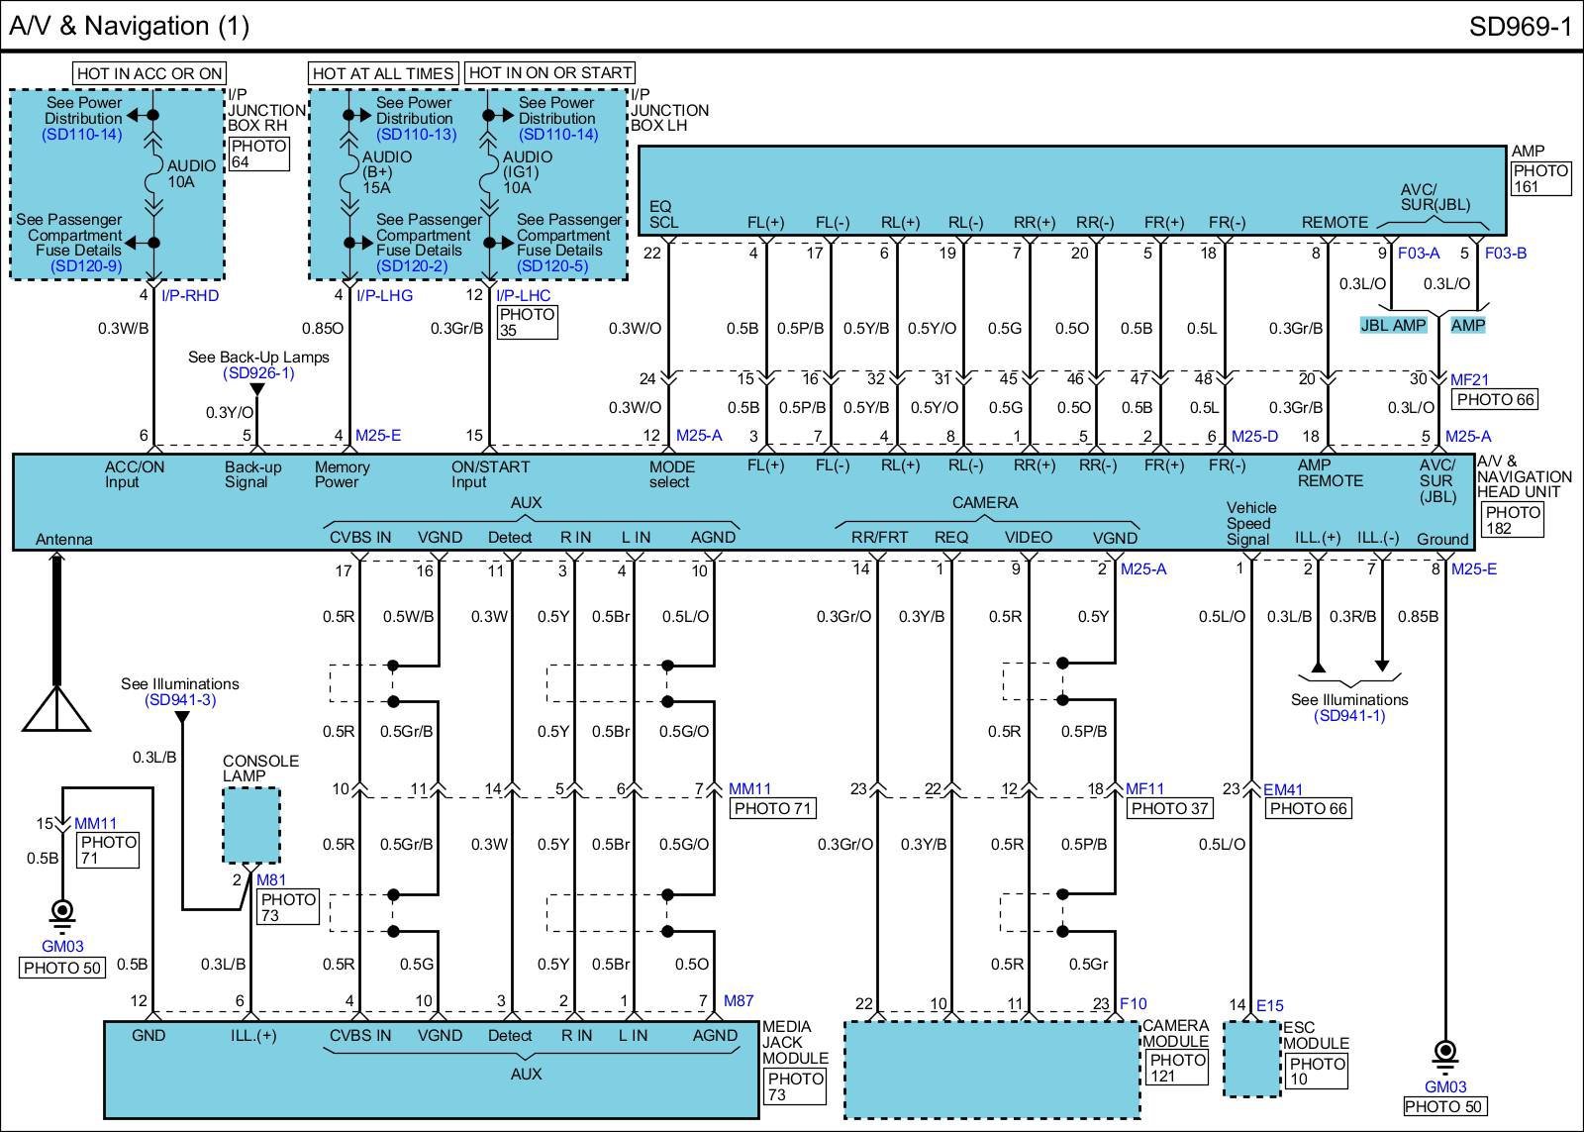The width and height of the screenshot is (1584, 1132).
Task: Follow the SD926-1 Back-Up Lamps link
Action: pos(258,373)
